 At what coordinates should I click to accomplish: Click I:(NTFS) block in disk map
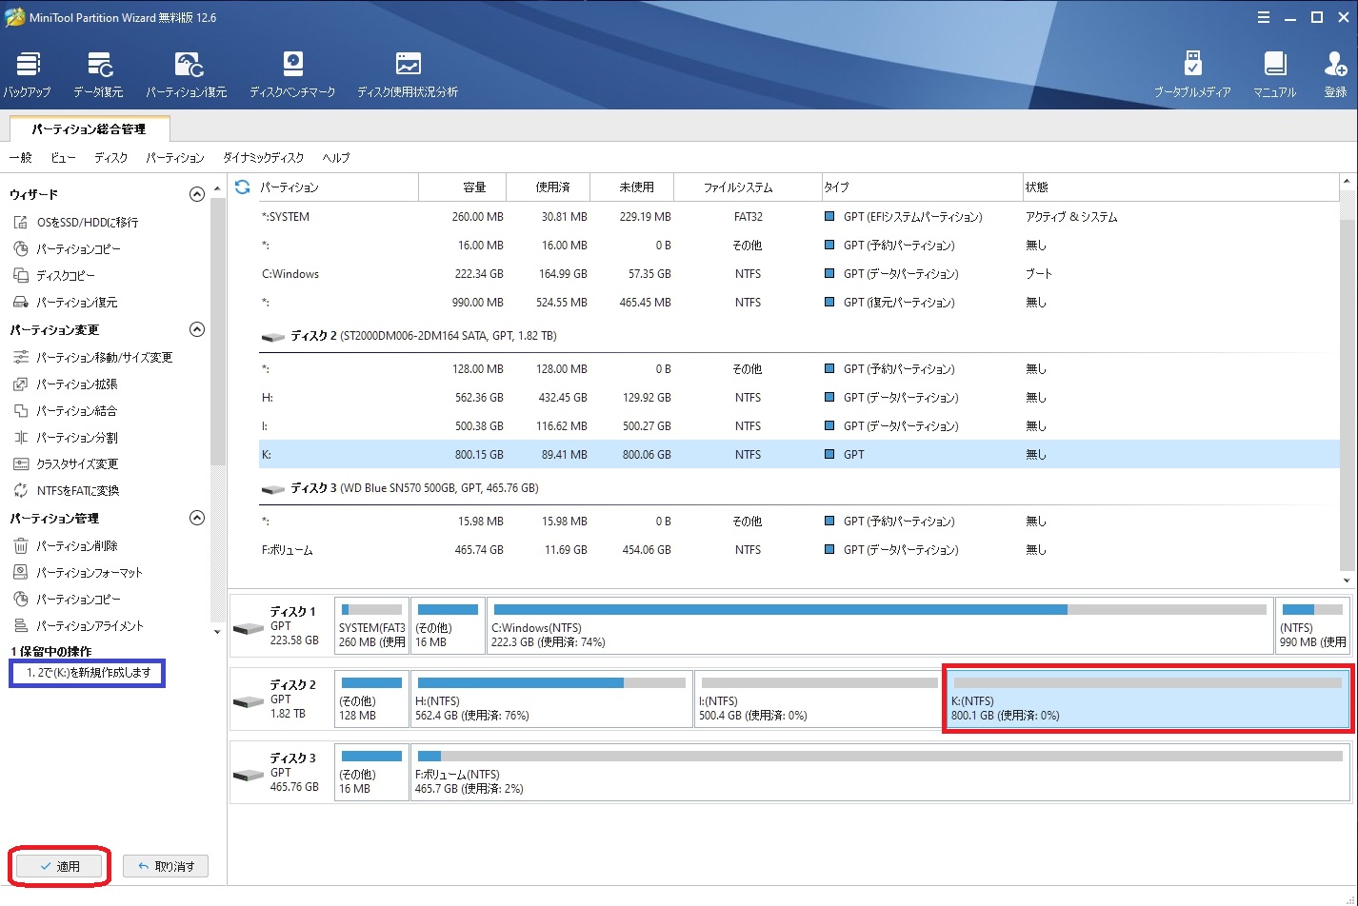point(817,699)
